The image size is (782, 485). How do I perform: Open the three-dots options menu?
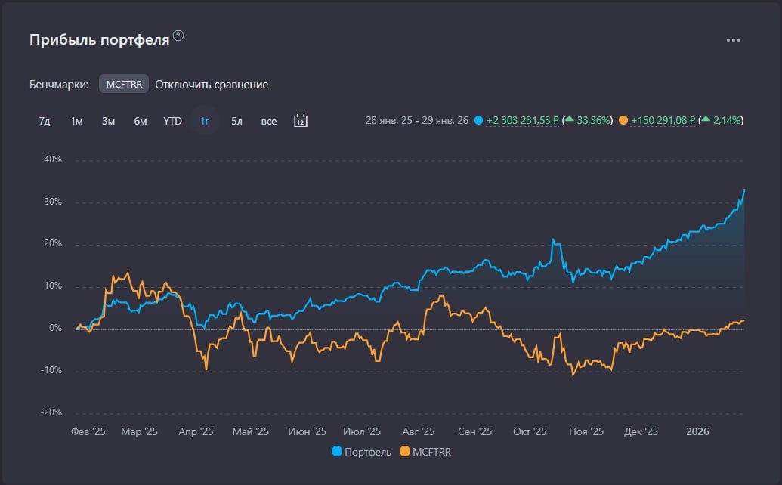[x=733, y=40]
